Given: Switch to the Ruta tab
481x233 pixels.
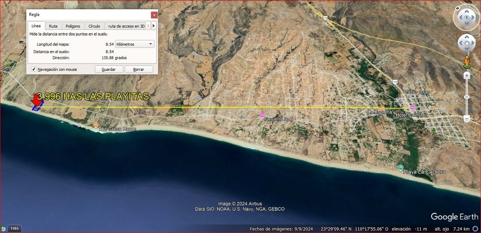Looking at the screenshot, I should (x=53, y=26).
